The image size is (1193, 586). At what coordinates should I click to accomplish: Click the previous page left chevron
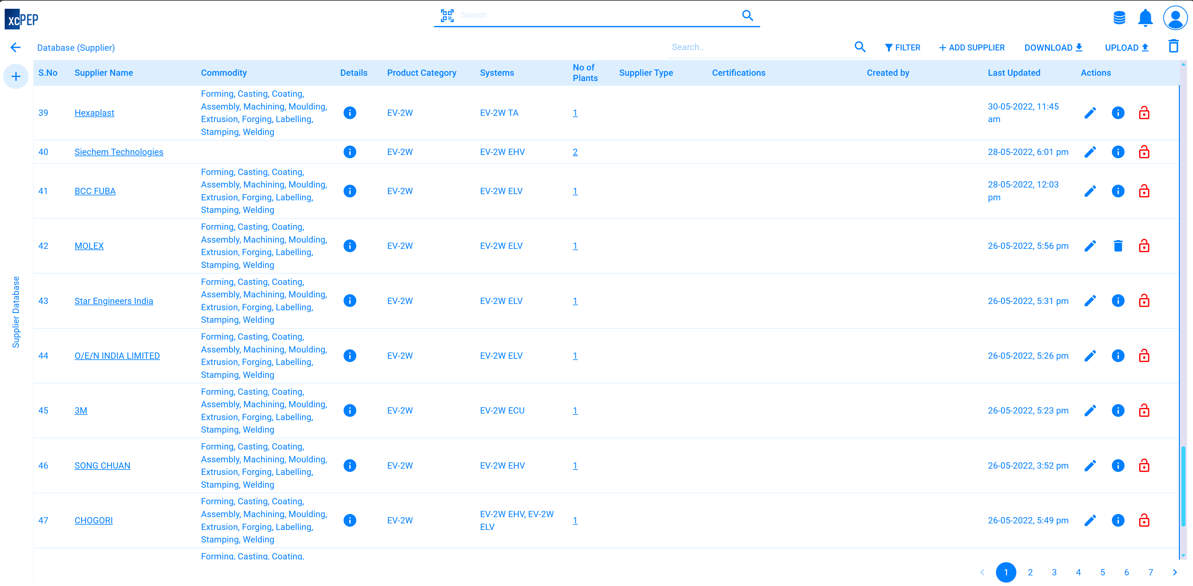pyautogui.click(x=982, y=572)
